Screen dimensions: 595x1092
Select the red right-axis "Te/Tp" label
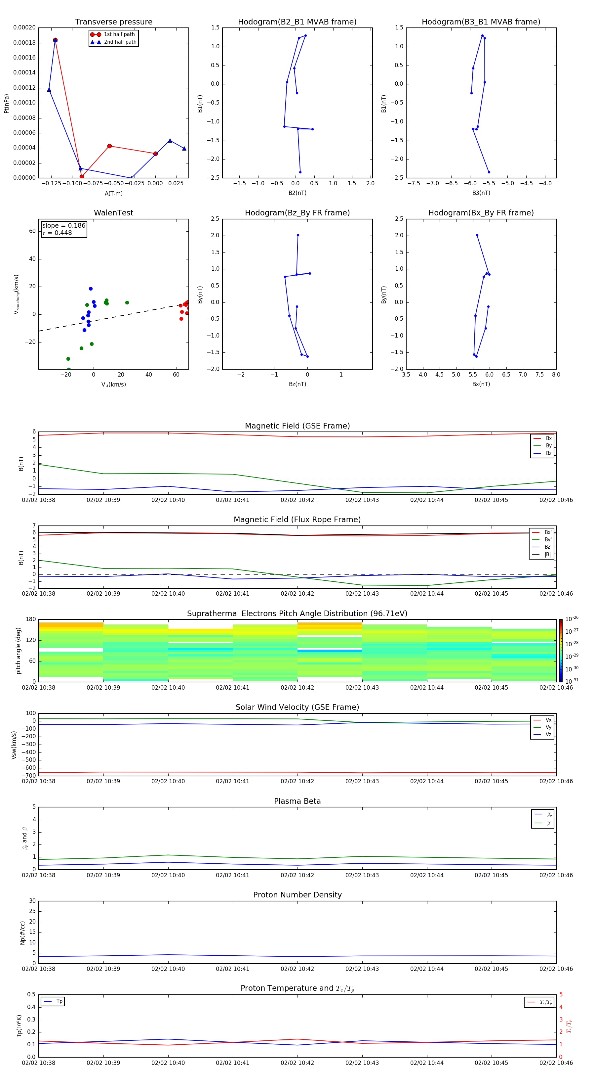[x=569, y=1026]
